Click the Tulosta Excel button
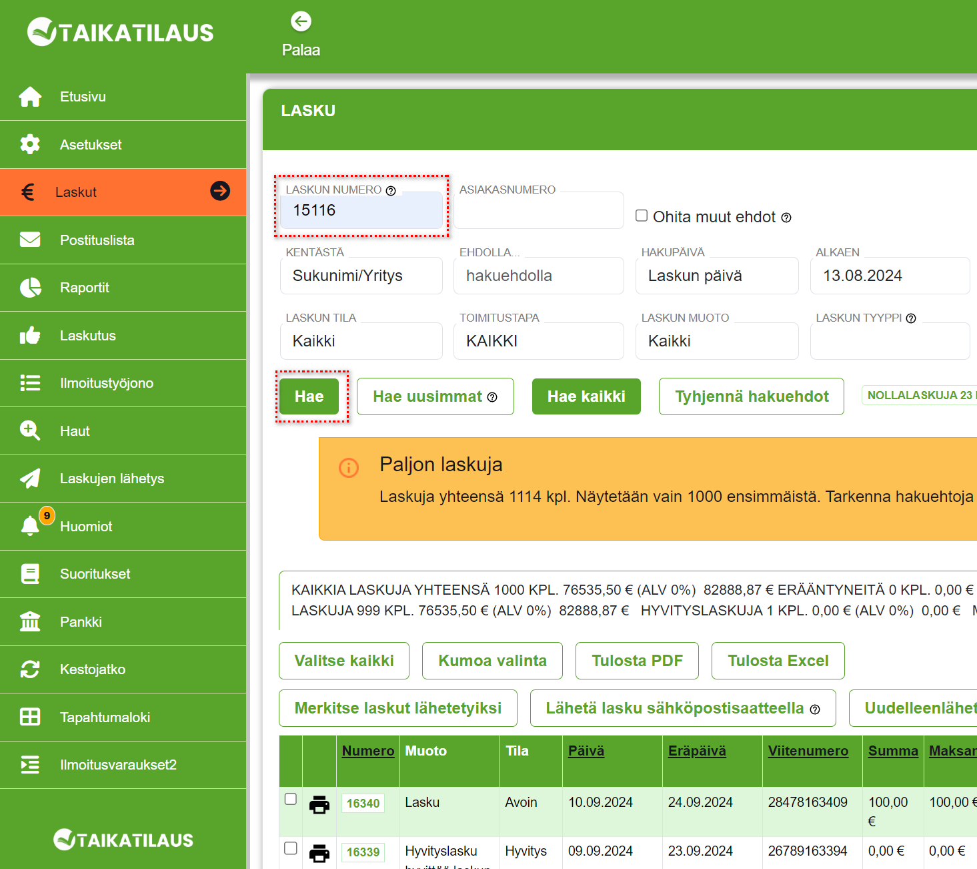Viewport: 977px width, 869px height. [x=778, y=661]
